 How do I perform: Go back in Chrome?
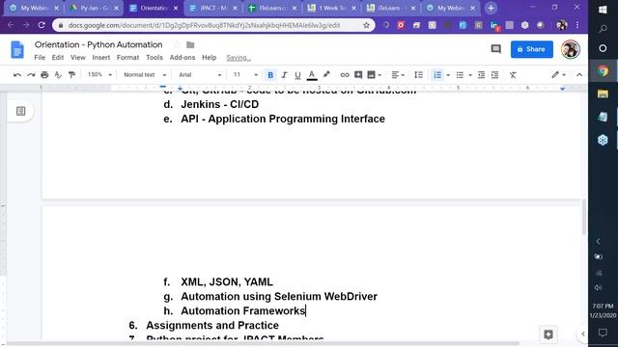[11, 25]
